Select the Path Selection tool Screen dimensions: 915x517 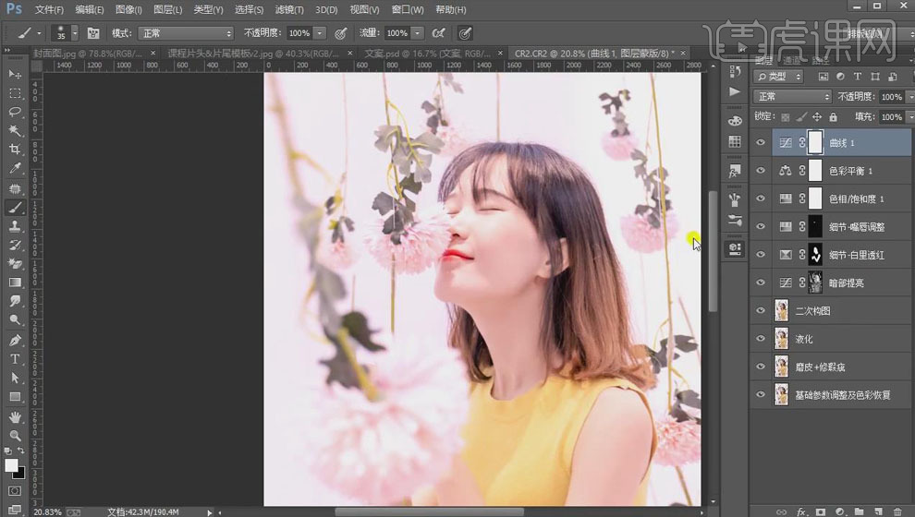point(15,378)
